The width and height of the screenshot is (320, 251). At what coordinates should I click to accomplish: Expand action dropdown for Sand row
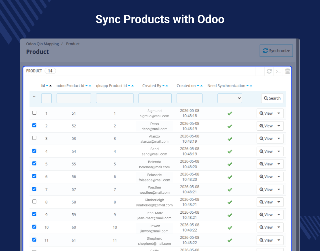click(x=279, y=151)
